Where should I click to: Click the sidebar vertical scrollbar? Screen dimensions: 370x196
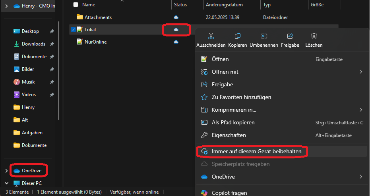point(59,70)
